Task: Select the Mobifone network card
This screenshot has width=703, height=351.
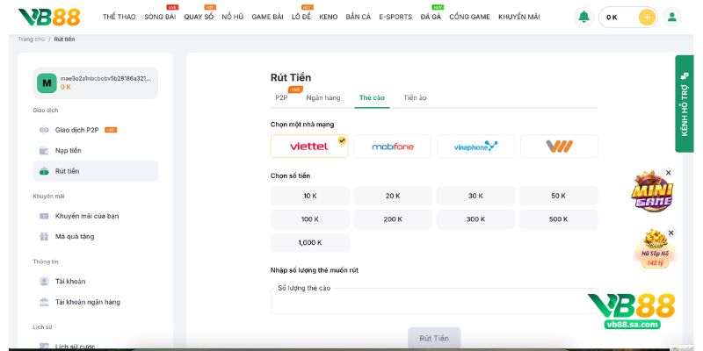Action: pos(393,147)
